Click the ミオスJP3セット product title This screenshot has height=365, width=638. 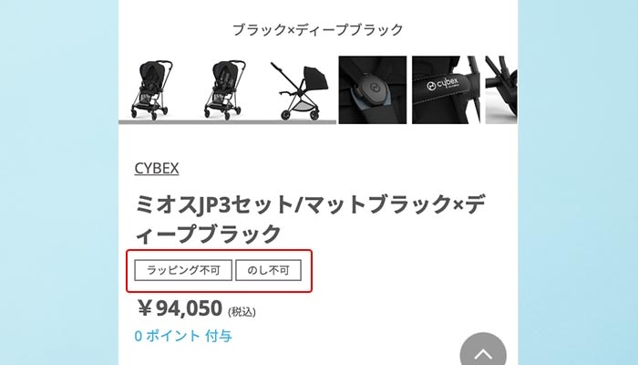click(309, 219)
